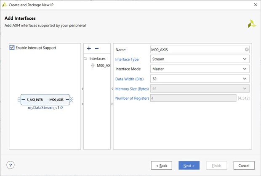The width and height of the screenshot is (261, 176).
Task: Click the plus icon to add interface
Action: point(89,49)
